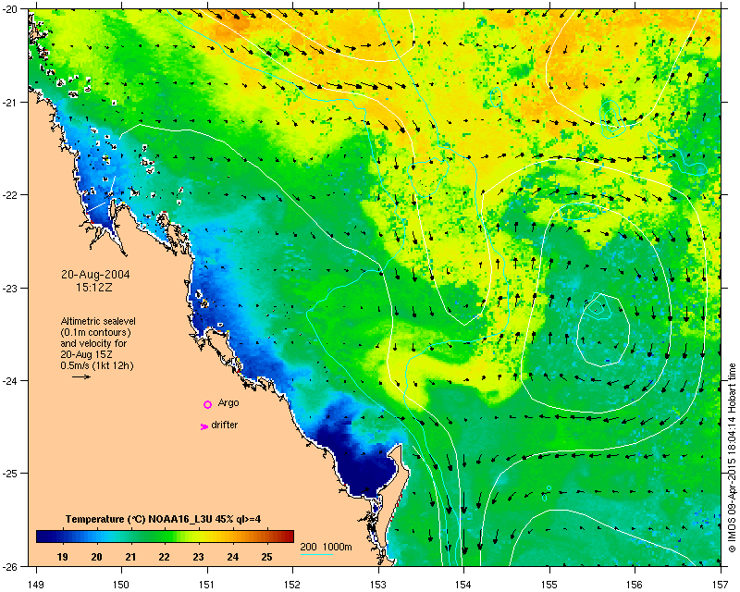Click the 'Argo' legend label
Image resolution: width=740 pixels, height=592 pixels.
228,403
